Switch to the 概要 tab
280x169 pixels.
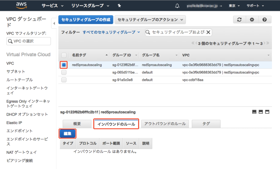(77, 124)
